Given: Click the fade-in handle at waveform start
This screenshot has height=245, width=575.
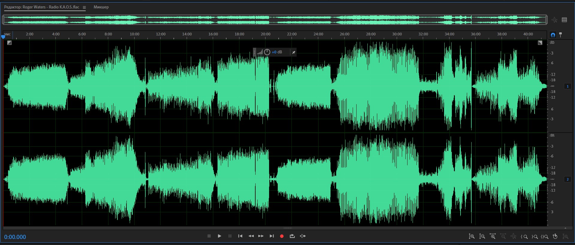Looking at the screenshot, I should pos(9,43).
